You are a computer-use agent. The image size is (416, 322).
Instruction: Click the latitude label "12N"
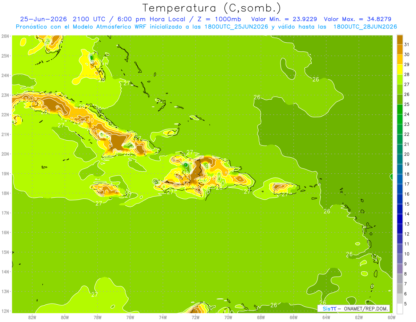coord(5,311)
